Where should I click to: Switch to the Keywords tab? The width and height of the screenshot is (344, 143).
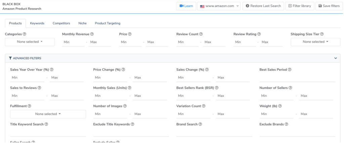[x=37, y=23]
